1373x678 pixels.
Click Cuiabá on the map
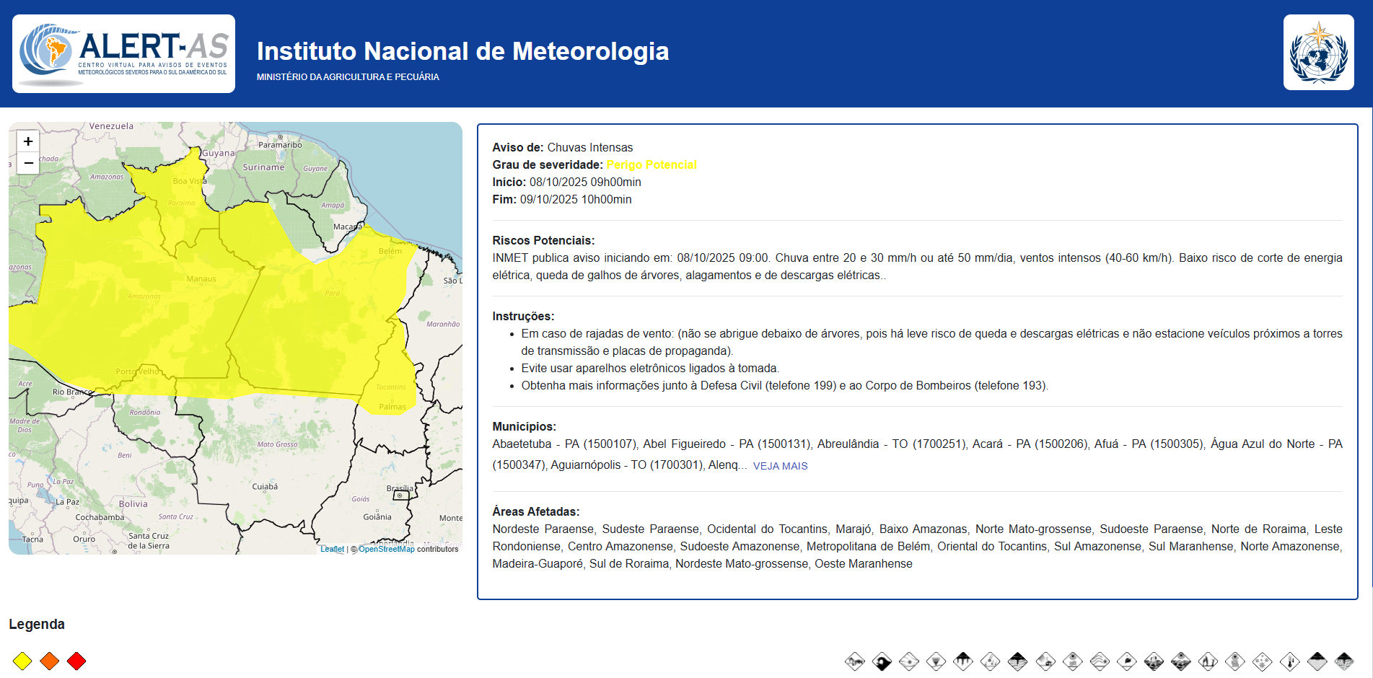(x=265, y=487)
